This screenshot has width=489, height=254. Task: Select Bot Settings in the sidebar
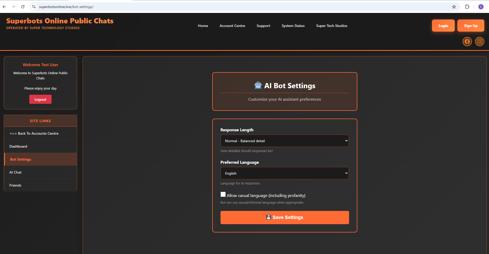40,159
